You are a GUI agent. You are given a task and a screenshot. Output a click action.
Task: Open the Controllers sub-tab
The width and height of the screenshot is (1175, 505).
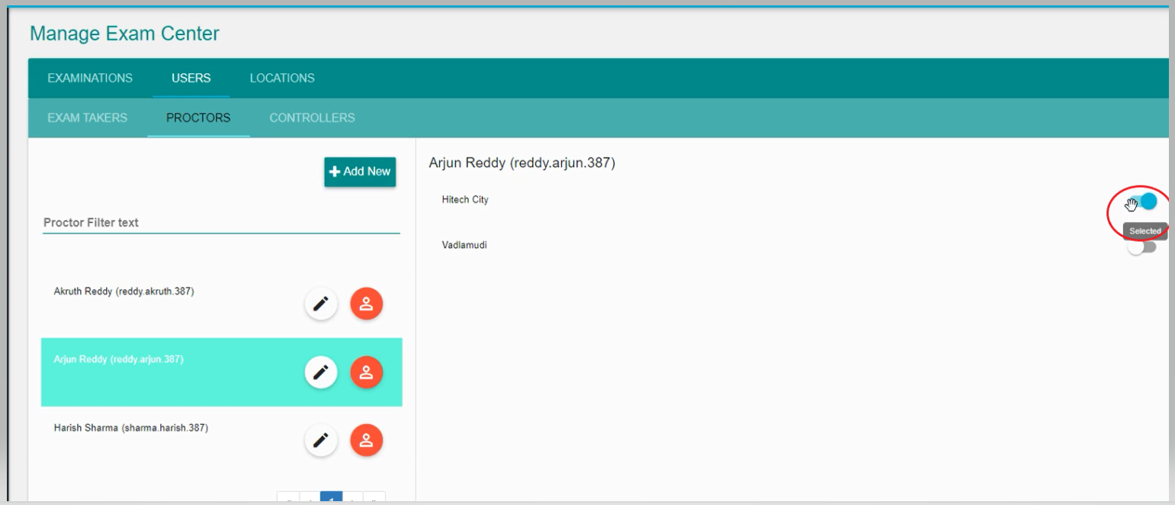point(312,117)
